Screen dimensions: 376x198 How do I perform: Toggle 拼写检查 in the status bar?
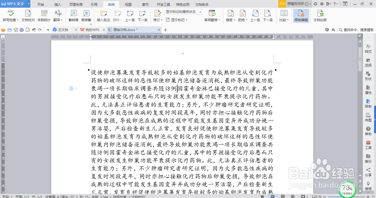pos(118,197)
